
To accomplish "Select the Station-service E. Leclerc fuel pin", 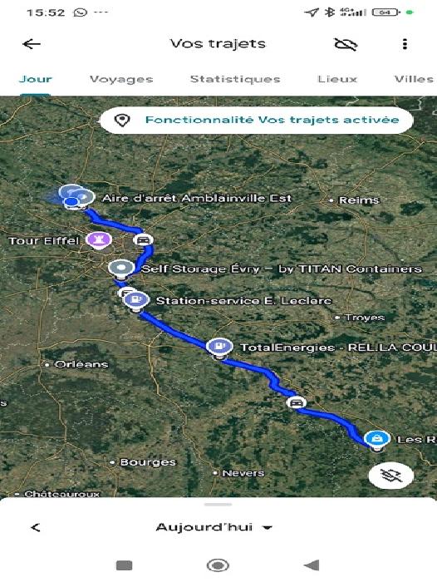I will [x=136, y=300].
